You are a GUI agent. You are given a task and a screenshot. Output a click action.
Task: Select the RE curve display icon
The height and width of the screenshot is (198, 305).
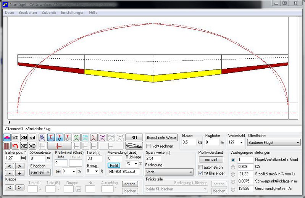tap(43, 137)
